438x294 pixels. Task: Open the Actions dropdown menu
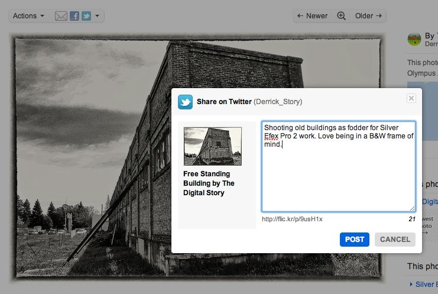pyautogui.click(x=28, y=16)
